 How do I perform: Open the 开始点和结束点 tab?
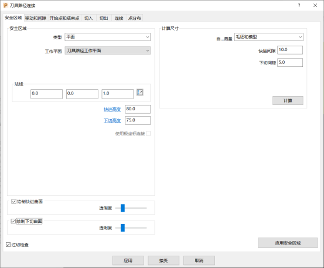pyautogui.click(x=64, y=18)
